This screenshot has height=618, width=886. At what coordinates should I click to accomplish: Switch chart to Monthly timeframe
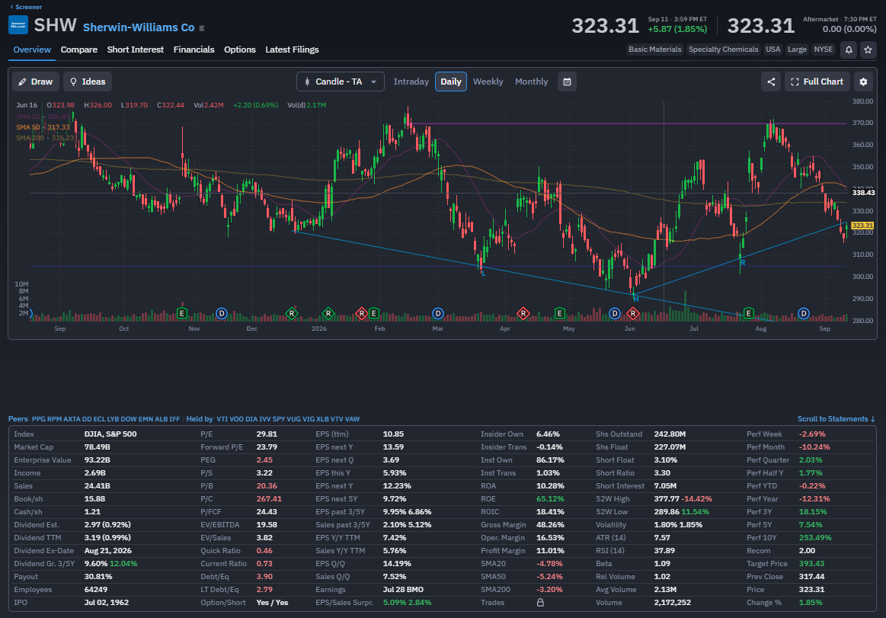click(531, 82)
